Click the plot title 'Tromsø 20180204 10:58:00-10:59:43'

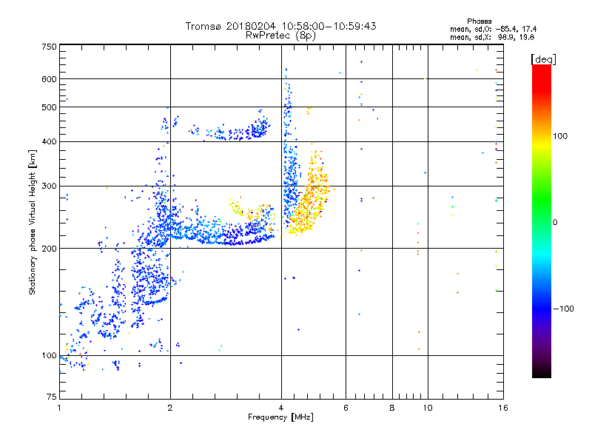tap(280, 26)
